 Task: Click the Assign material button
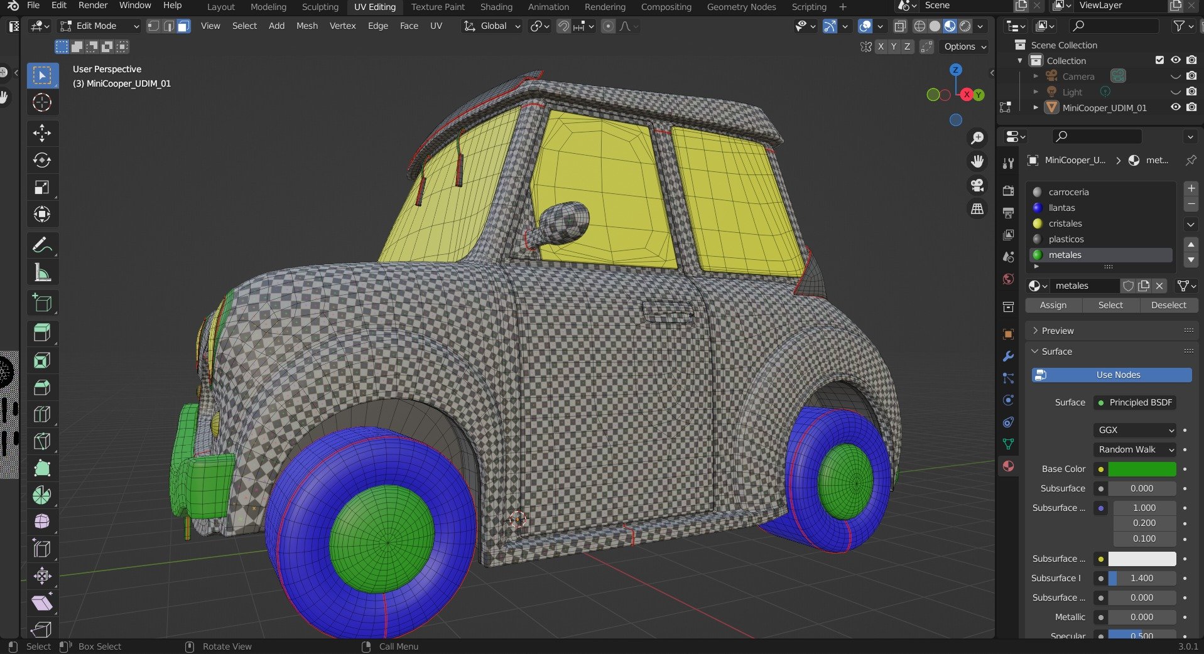1053,305
